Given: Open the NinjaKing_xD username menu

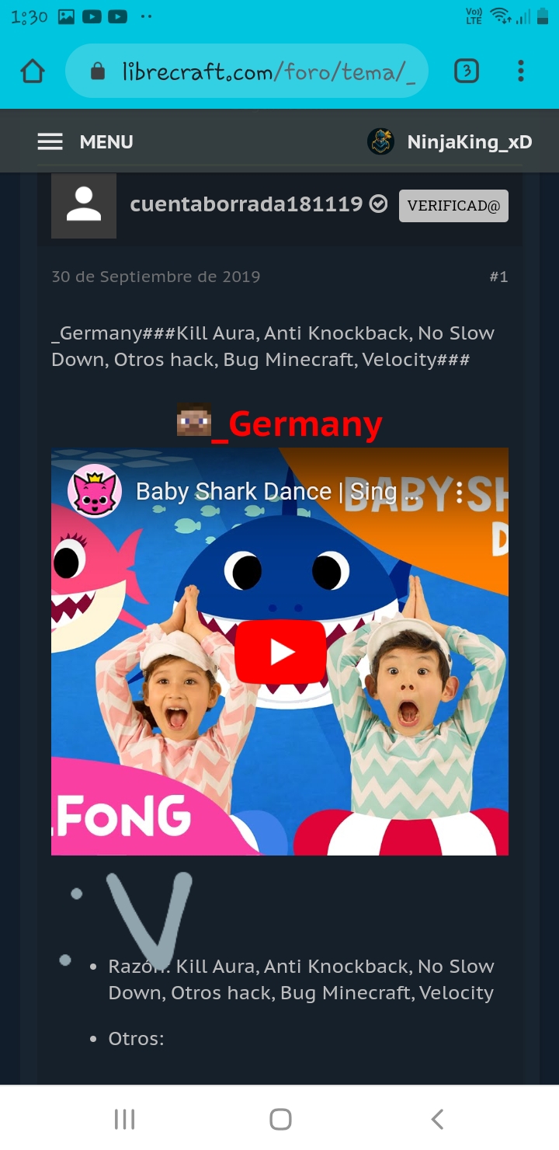Looking at the screenshot, I should [x=470, y=142].
